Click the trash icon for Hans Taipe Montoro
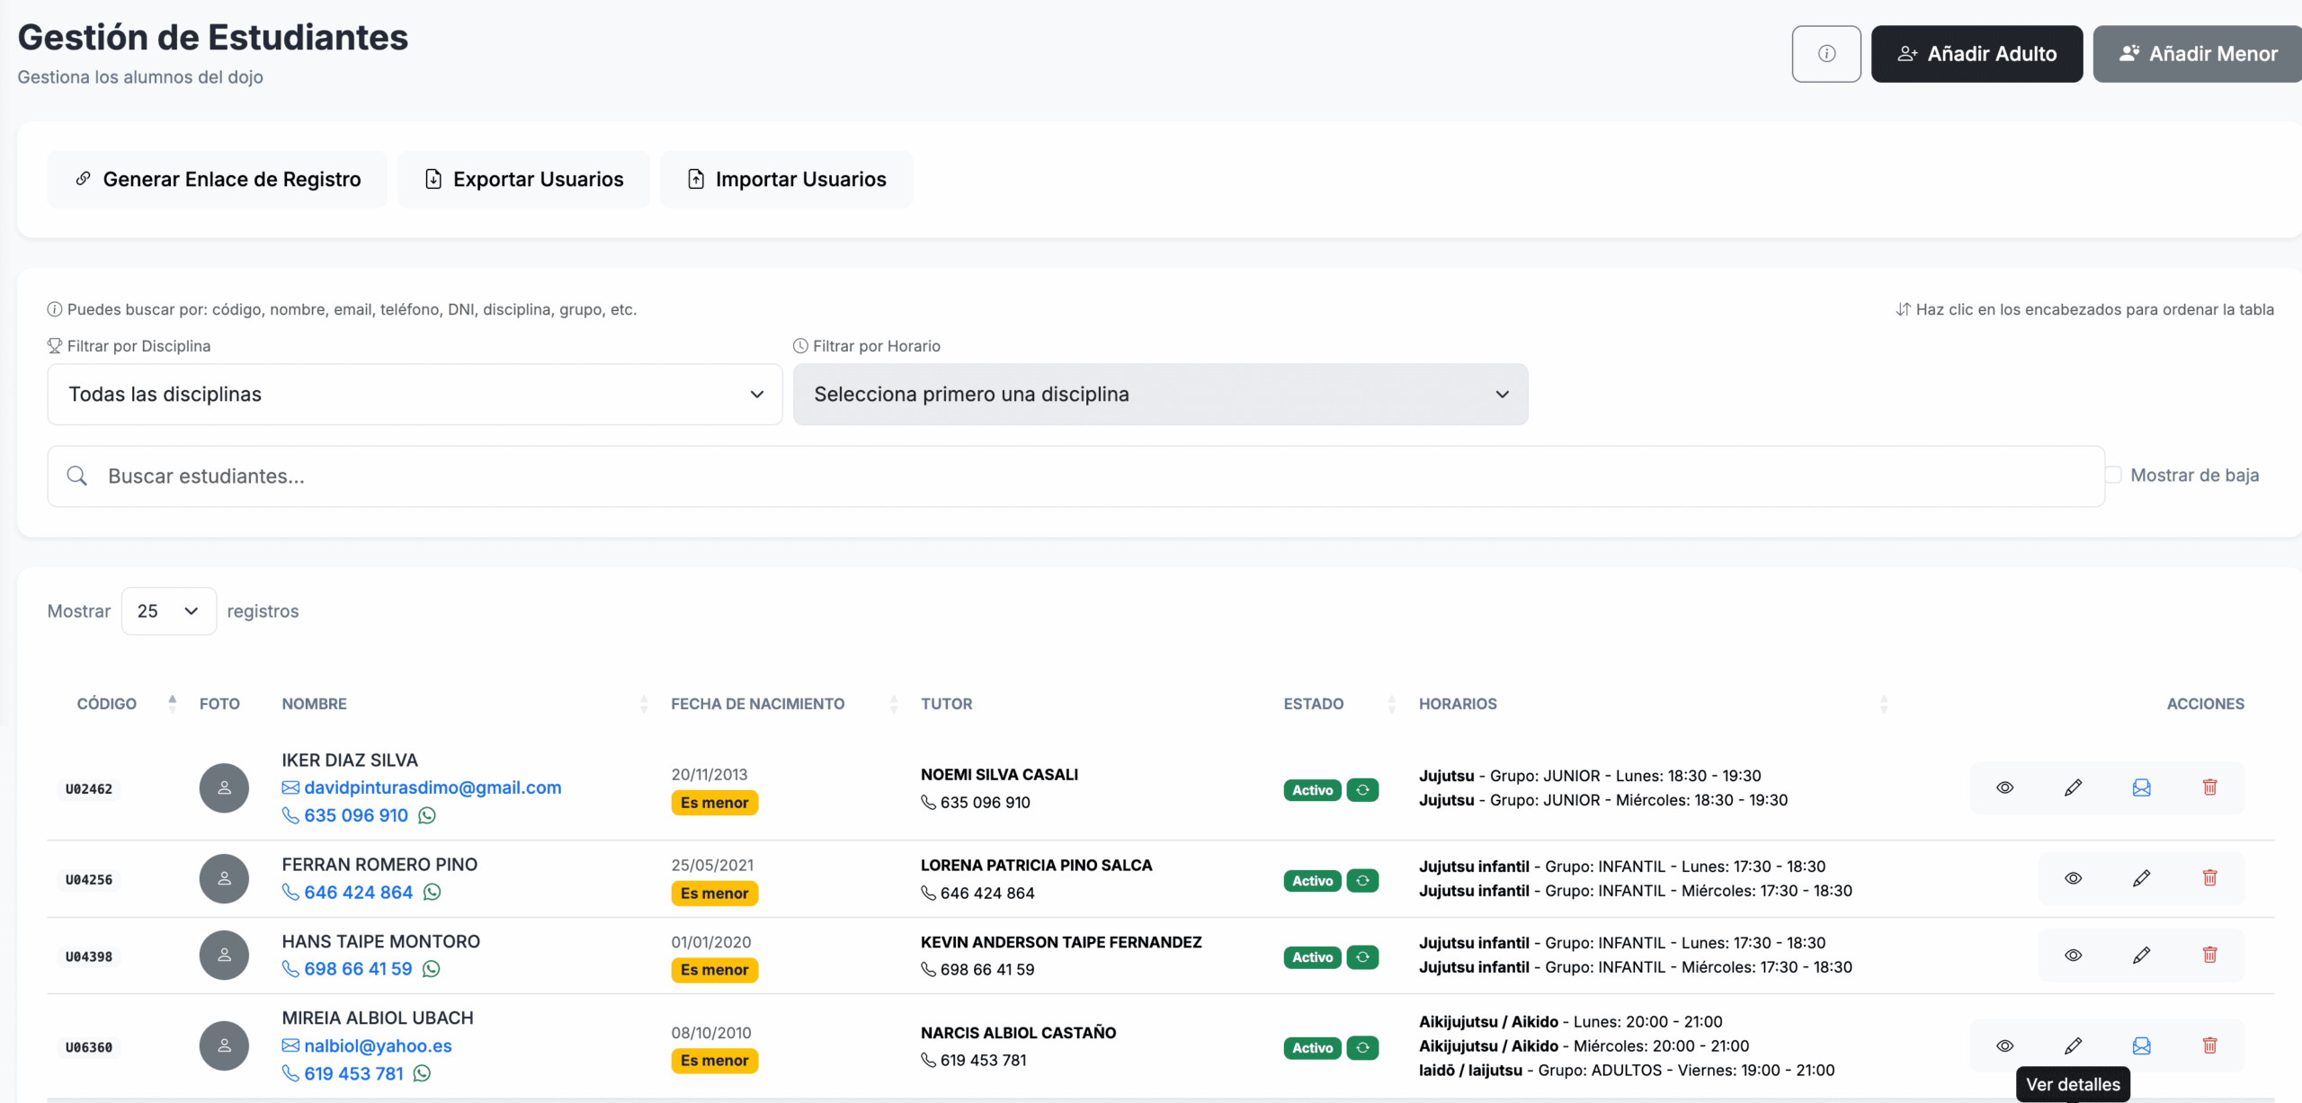 coord(2209,955)
